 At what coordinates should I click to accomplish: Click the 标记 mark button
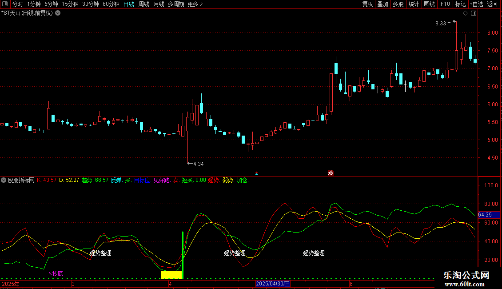point(460,4)
